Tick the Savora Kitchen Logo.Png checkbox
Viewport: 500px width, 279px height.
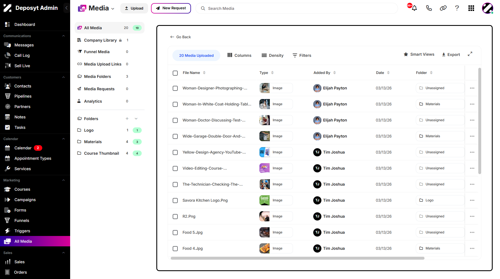pos(175,201)
